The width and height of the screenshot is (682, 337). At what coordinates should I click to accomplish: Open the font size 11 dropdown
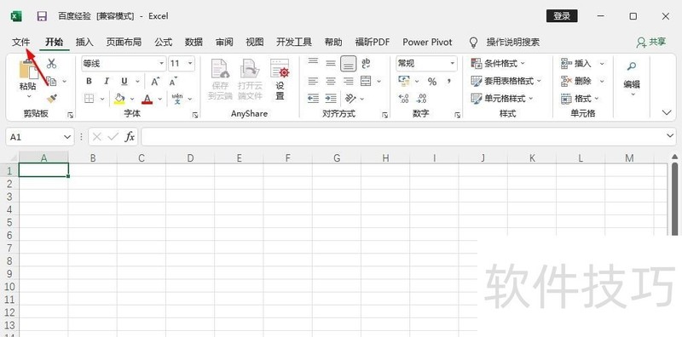click(x=190, y=64)
